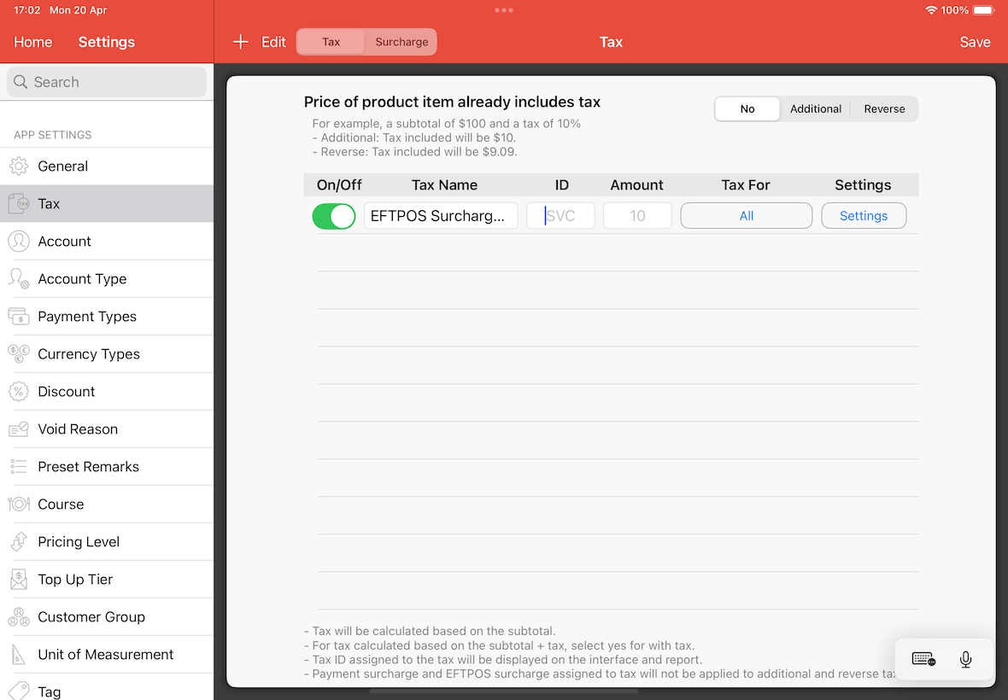This screenshot has width=1008, height=700.
Task: Click the Account Type icon
Action: point(19,278)
